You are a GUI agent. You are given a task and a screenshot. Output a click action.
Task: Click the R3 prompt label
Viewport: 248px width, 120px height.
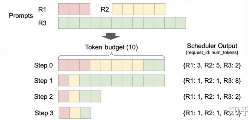click(42, 23)
